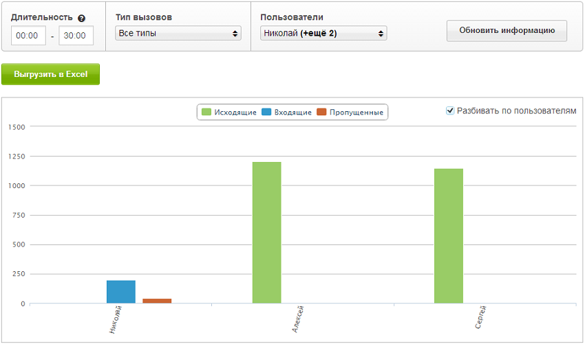Focus the start duration field 00:00
This screenshot has width=585, height=344.
click(28, 36)
